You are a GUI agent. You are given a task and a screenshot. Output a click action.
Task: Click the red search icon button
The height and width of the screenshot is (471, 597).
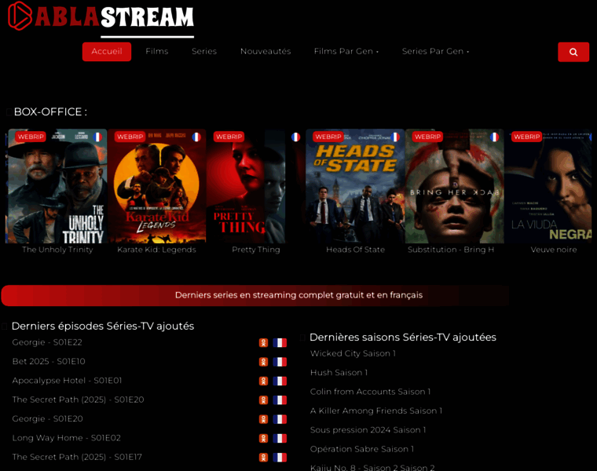[x=573, y=52]
